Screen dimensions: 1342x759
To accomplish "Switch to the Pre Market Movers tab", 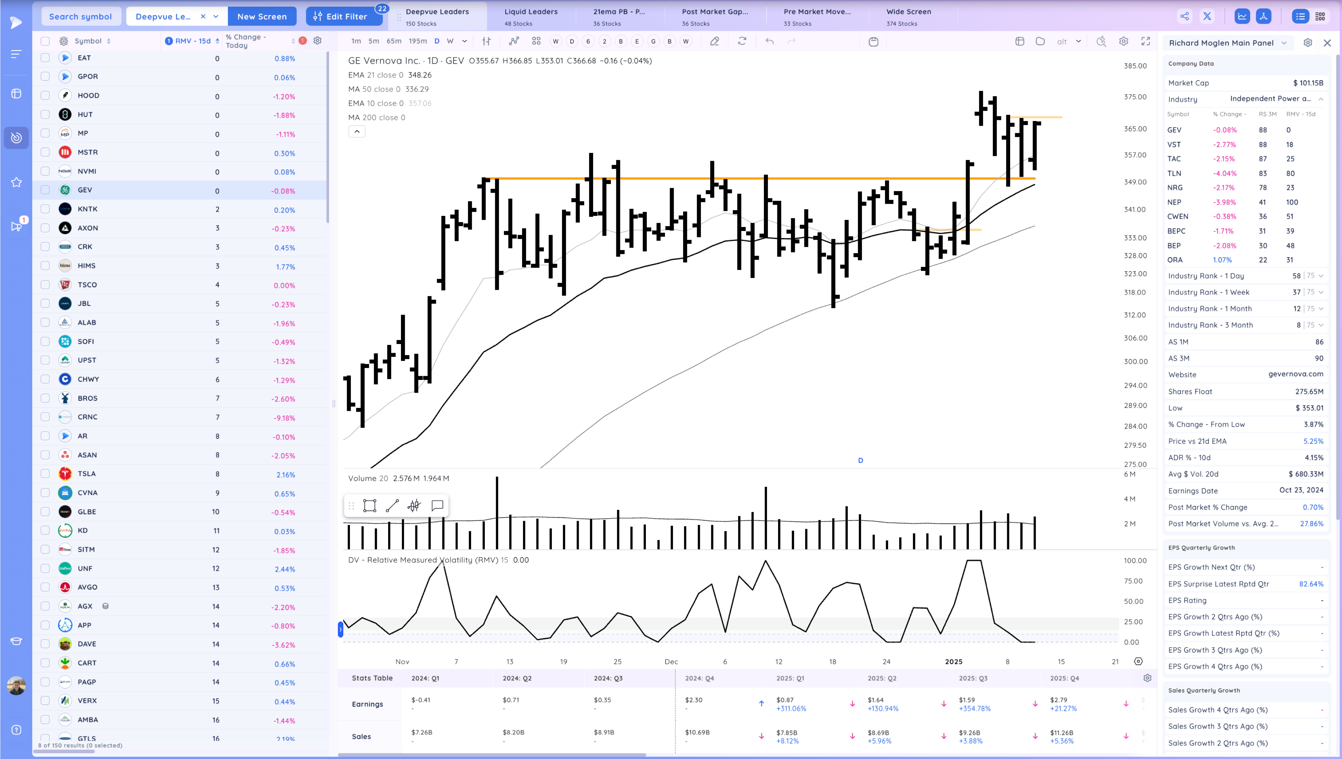I will (817, 17).
